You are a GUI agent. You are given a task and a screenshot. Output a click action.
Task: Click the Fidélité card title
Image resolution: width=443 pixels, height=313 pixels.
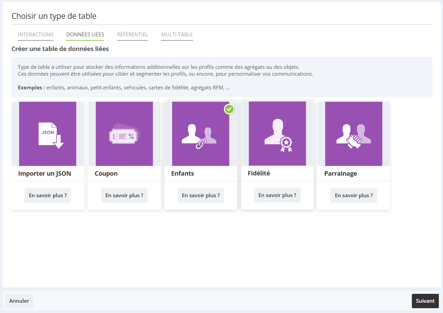259,173
